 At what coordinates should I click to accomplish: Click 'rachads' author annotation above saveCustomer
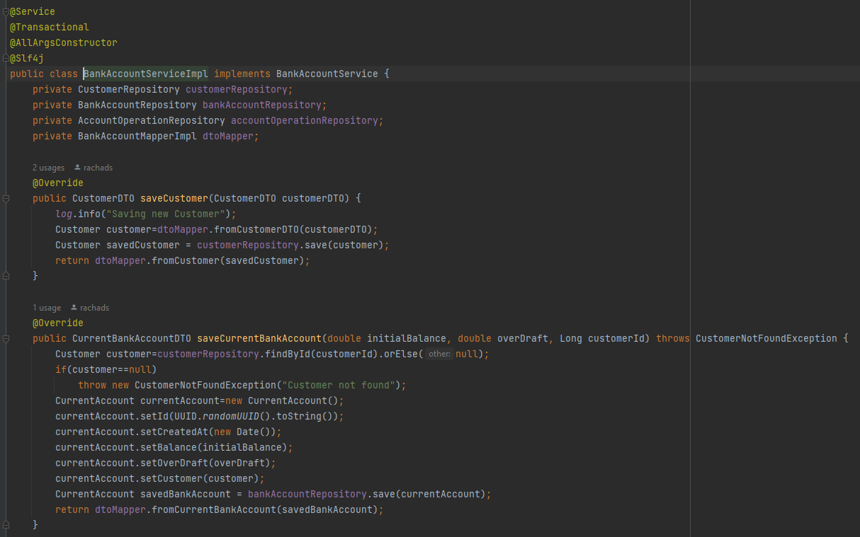point(98,167)
